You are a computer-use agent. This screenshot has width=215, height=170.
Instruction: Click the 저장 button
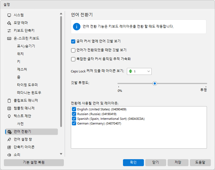178,163
